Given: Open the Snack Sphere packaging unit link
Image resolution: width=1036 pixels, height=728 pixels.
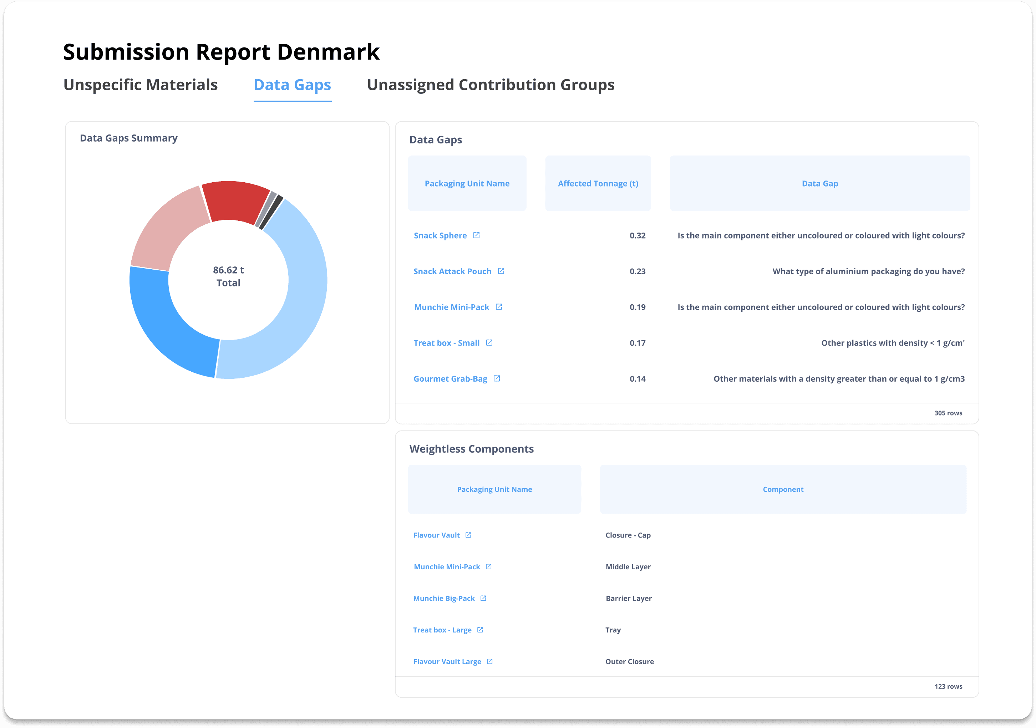Looking at the screenshot, I should [x=440, y=235].
